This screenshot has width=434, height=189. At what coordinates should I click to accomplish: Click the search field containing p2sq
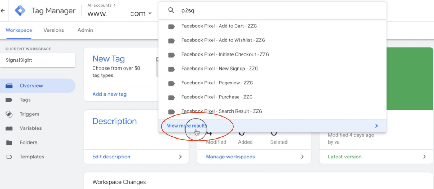coord(272,11)
